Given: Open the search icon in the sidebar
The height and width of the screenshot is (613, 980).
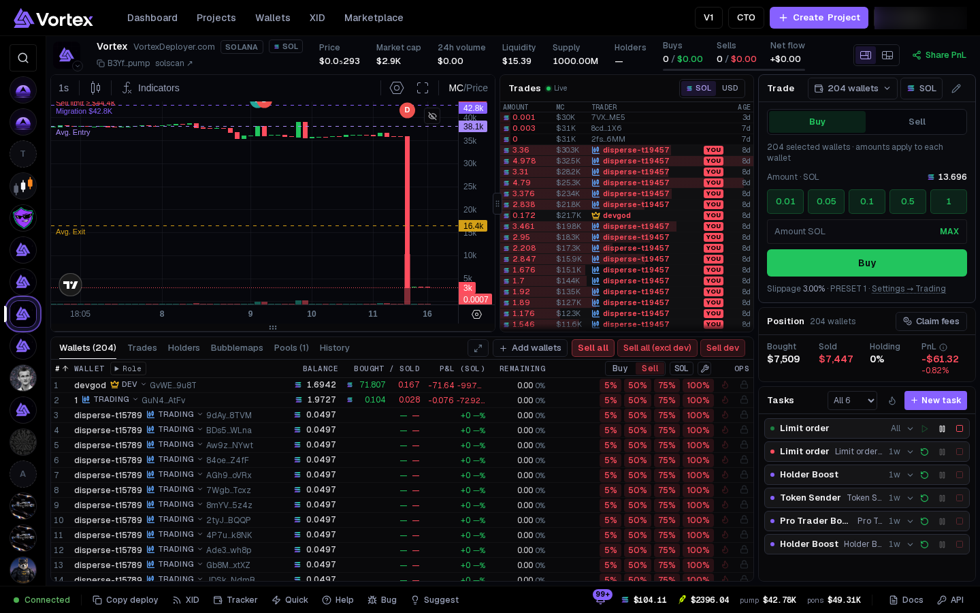Looking at the screenshot, I should point(23,58).
